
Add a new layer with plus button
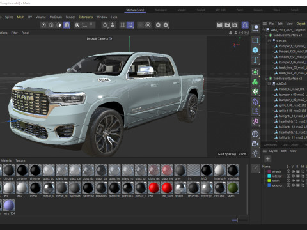click(268, 159)
